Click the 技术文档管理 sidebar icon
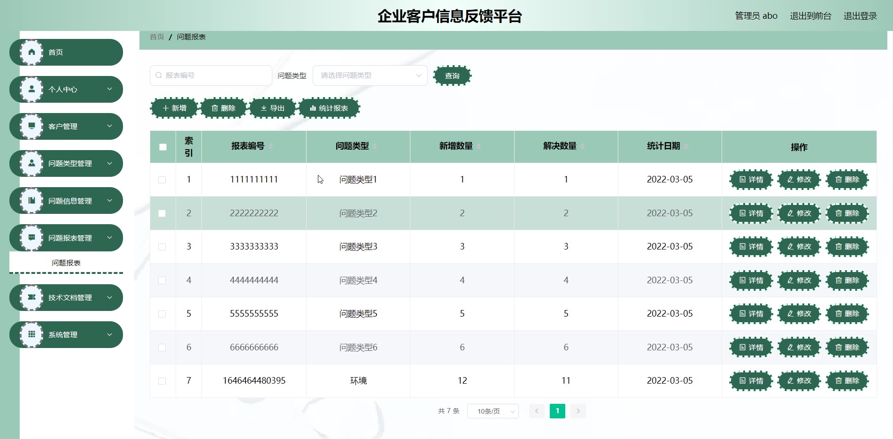 click(31, 297)
